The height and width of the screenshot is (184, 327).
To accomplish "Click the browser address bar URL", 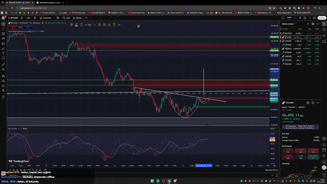I will [33, 8].
